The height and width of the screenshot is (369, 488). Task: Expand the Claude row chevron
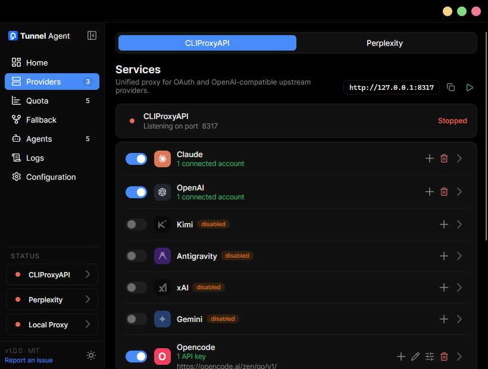coord(459,158)
